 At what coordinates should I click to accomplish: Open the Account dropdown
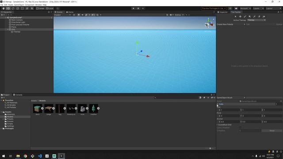point(245,8)
